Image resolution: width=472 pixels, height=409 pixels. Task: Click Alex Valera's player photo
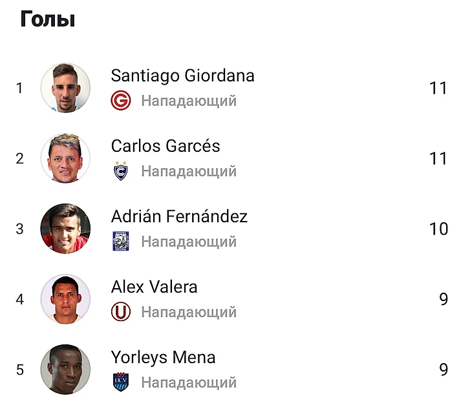65,299
